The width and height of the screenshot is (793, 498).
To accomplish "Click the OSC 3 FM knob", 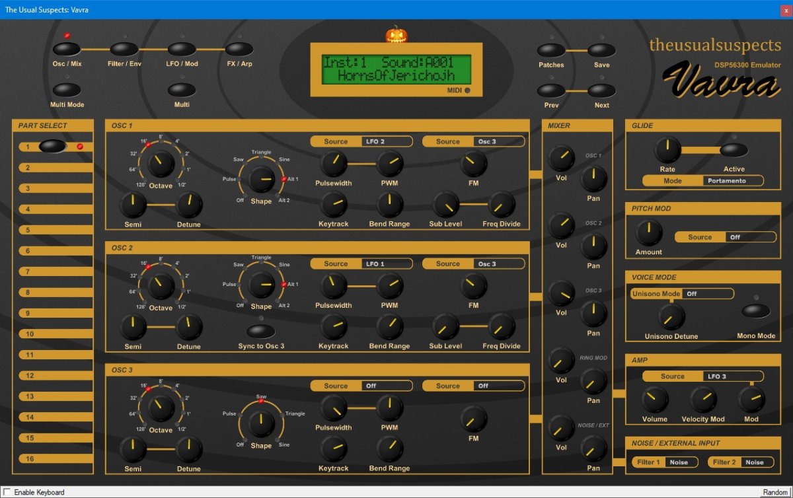I will pos(473,419).
